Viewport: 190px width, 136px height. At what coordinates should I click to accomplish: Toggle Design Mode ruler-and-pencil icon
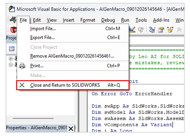132,29
